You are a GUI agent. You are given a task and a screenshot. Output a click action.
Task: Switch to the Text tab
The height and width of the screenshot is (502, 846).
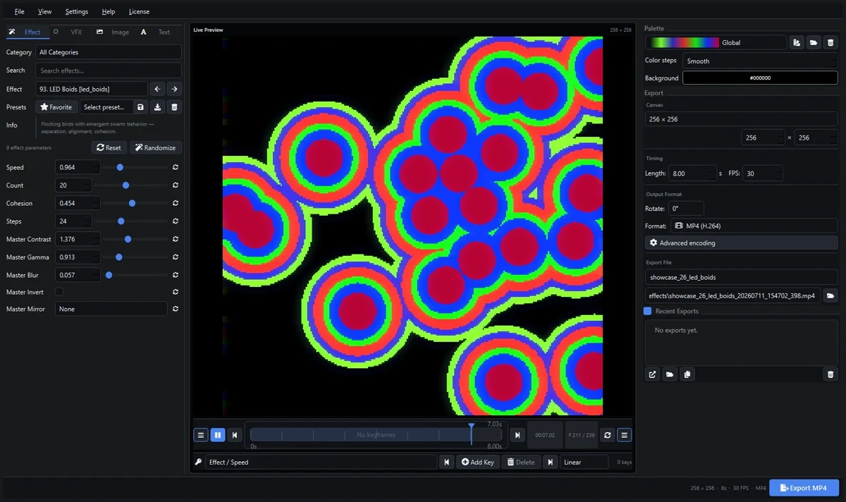157,32
